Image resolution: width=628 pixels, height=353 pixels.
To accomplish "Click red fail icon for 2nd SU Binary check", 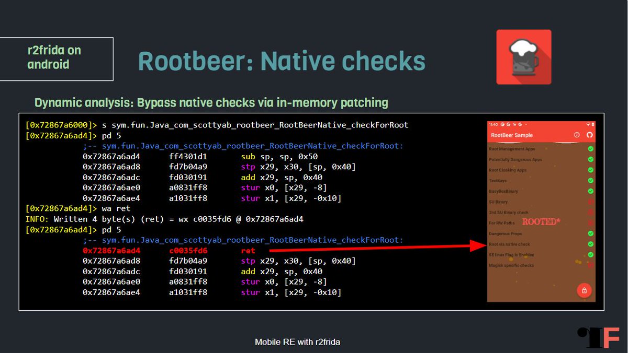I will coord(590,213).
